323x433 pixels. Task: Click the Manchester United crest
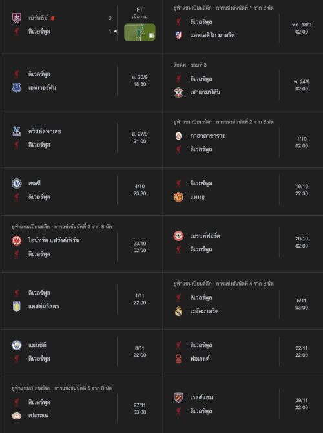click(x=178, y=197)
